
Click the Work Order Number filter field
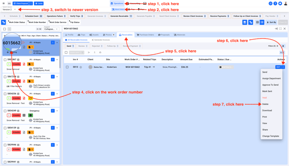tap(37, 22)
